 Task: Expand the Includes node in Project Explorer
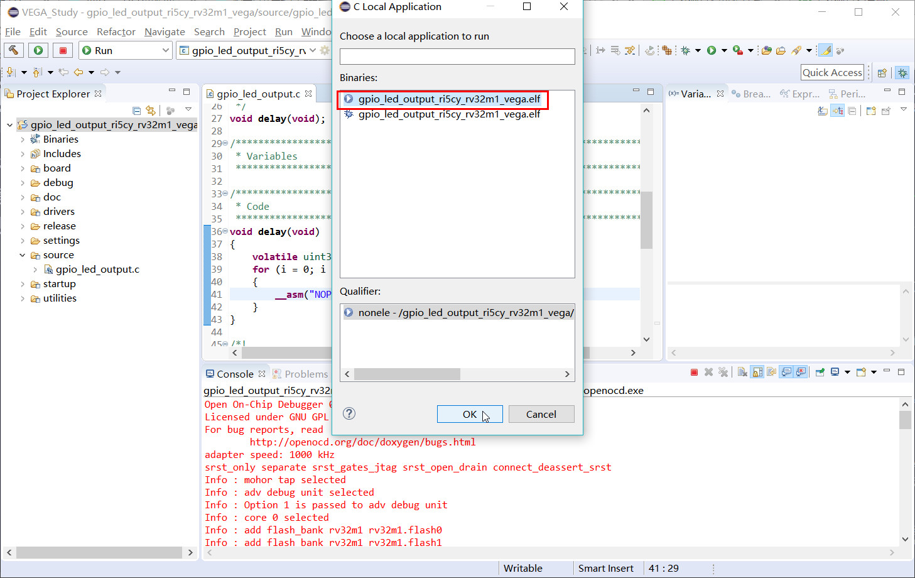[x=23, y=154]
